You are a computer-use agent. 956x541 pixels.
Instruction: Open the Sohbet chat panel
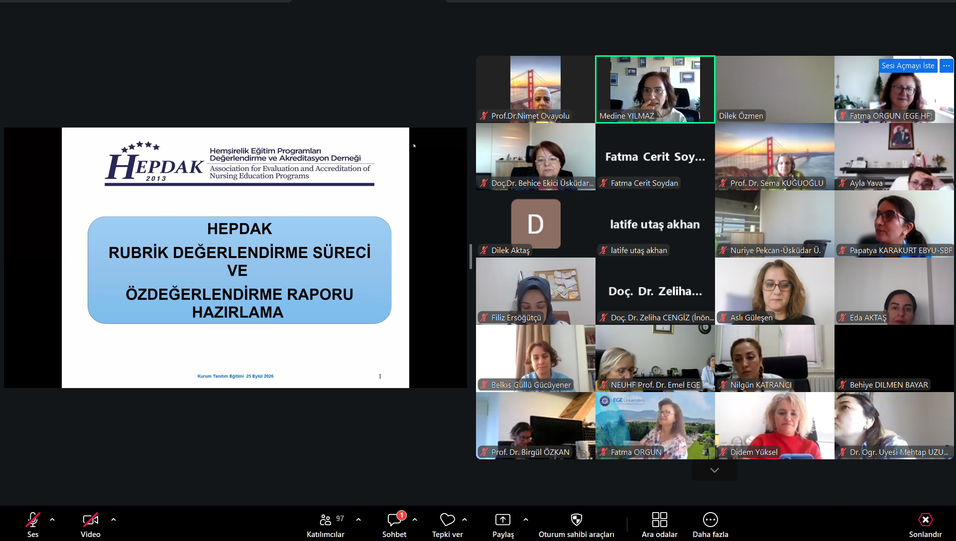[x=394, y=525]
